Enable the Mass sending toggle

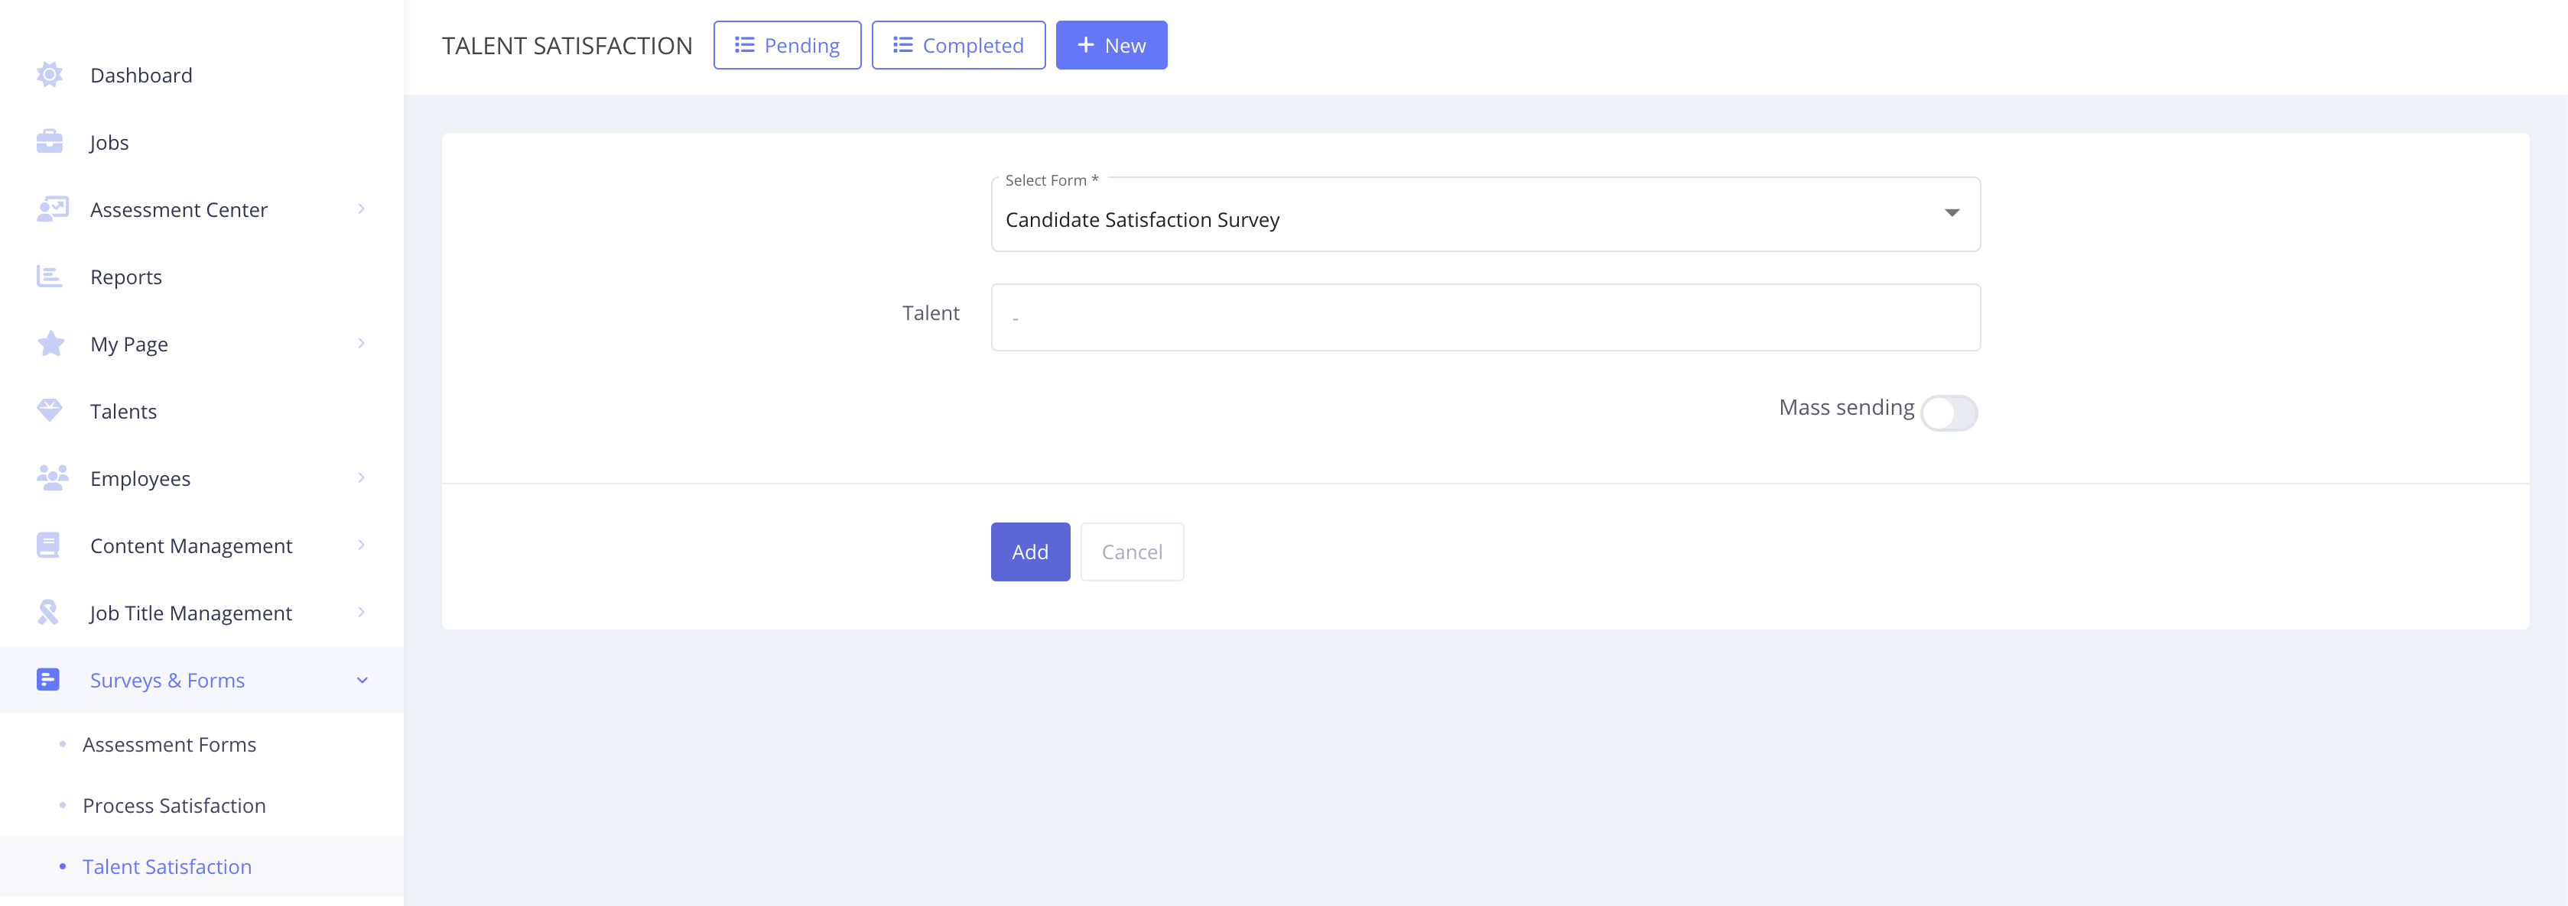click(x=1948, y=413)
